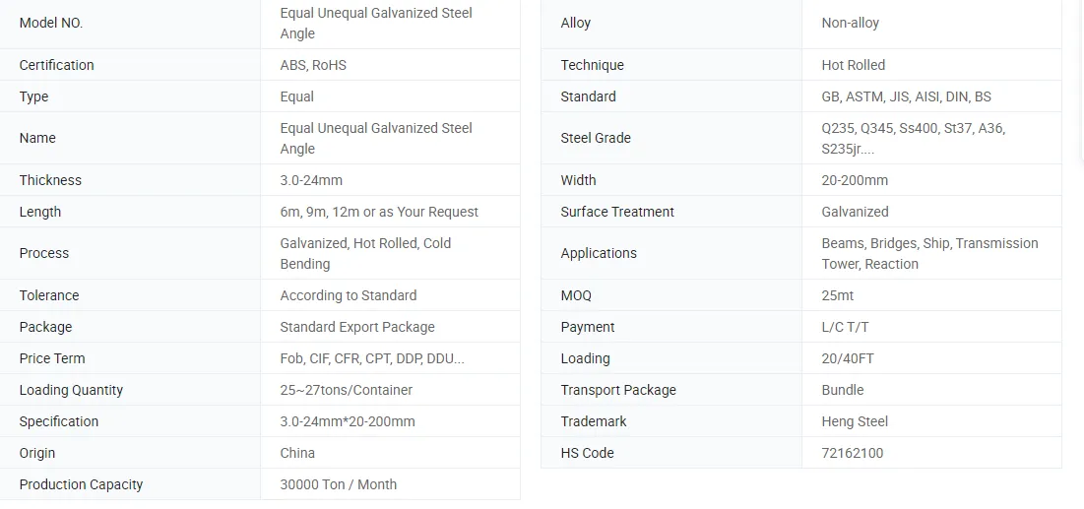The image size is (1084, 509).
Task: Click the Standard value GB, ASTM, JIS
Action: point(907,96)
